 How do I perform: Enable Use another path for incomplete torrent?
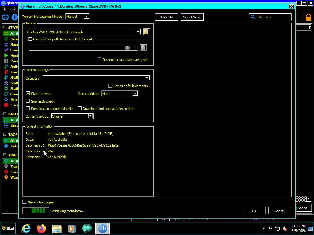pos(30,39)
